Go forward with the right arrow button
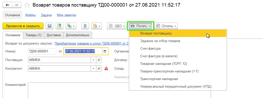Screen dimensions: 263x98 click(16, 5)
